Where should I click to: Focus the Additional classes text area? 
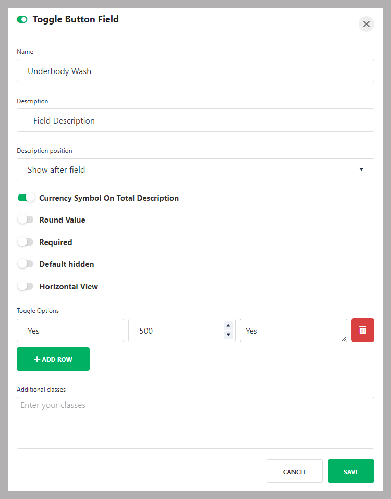point(195,423)
